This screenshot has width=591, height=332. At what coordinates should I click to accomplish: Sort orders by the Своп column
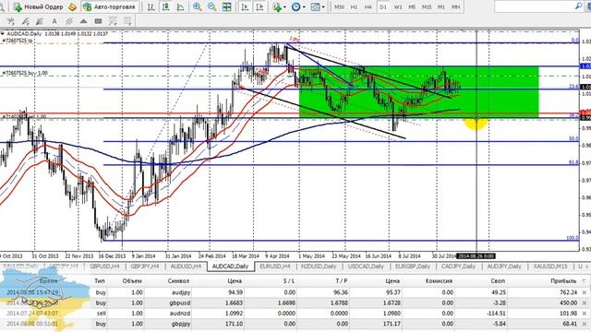coord(498,280)
